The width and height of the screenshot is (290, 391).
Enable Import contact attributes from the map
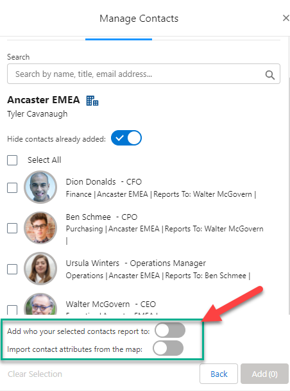pos(168,348)
